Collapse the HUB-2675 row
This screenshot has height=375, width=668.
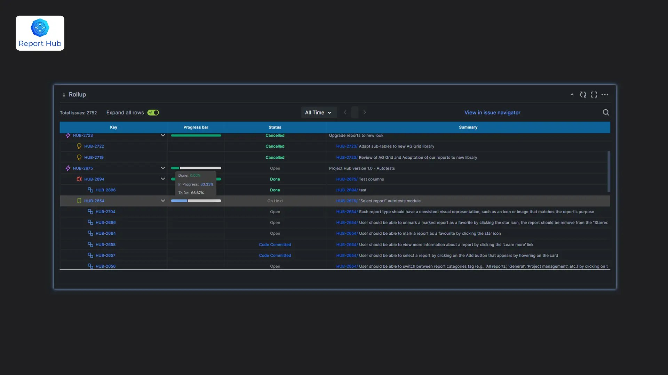coord(162,168)
